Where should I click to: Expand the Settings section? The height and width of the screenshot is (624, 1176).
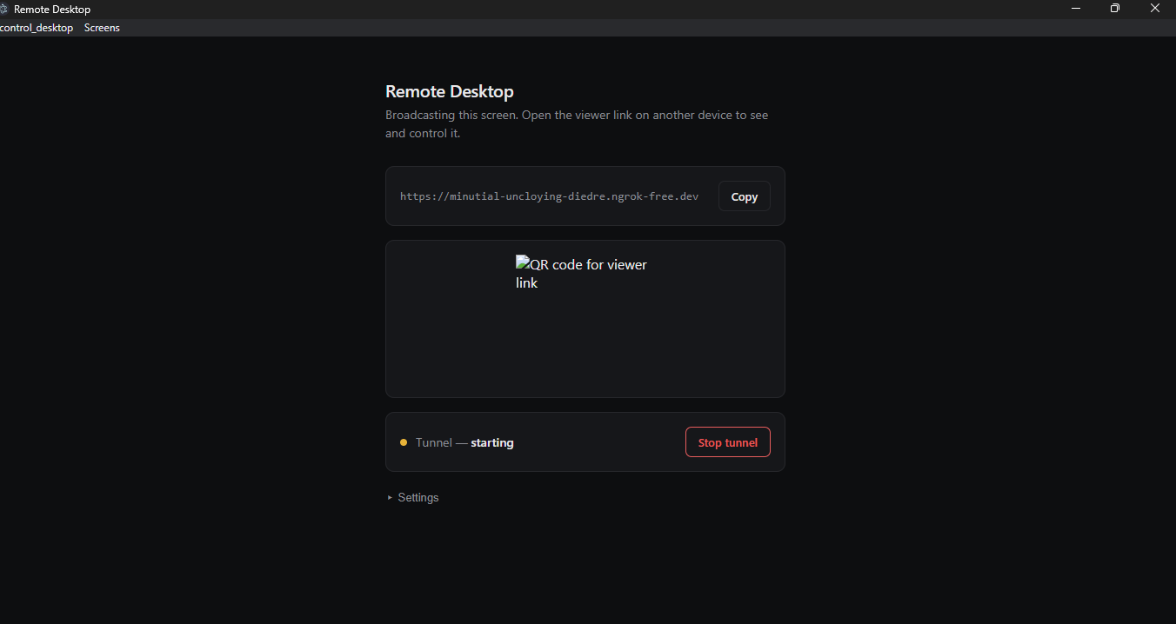point(413,498)
